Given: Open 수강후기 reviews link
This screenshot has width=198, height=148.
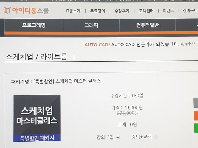Looking at the screenshot, I should tap(122, 11).
